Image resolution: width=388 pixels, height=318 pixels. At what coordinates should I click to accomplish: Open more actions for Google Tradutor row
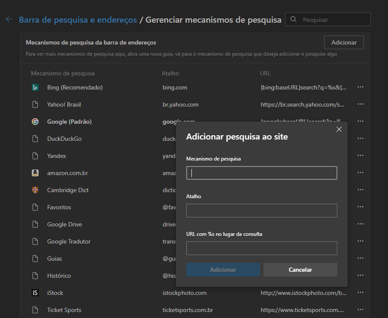pos(361,241)
